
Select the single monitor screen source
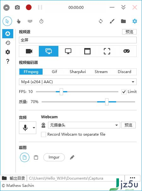(68, 51)
